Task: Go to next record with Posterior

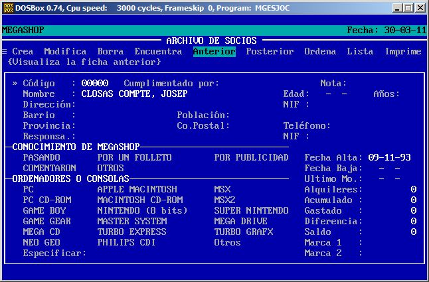Action: 270,52
